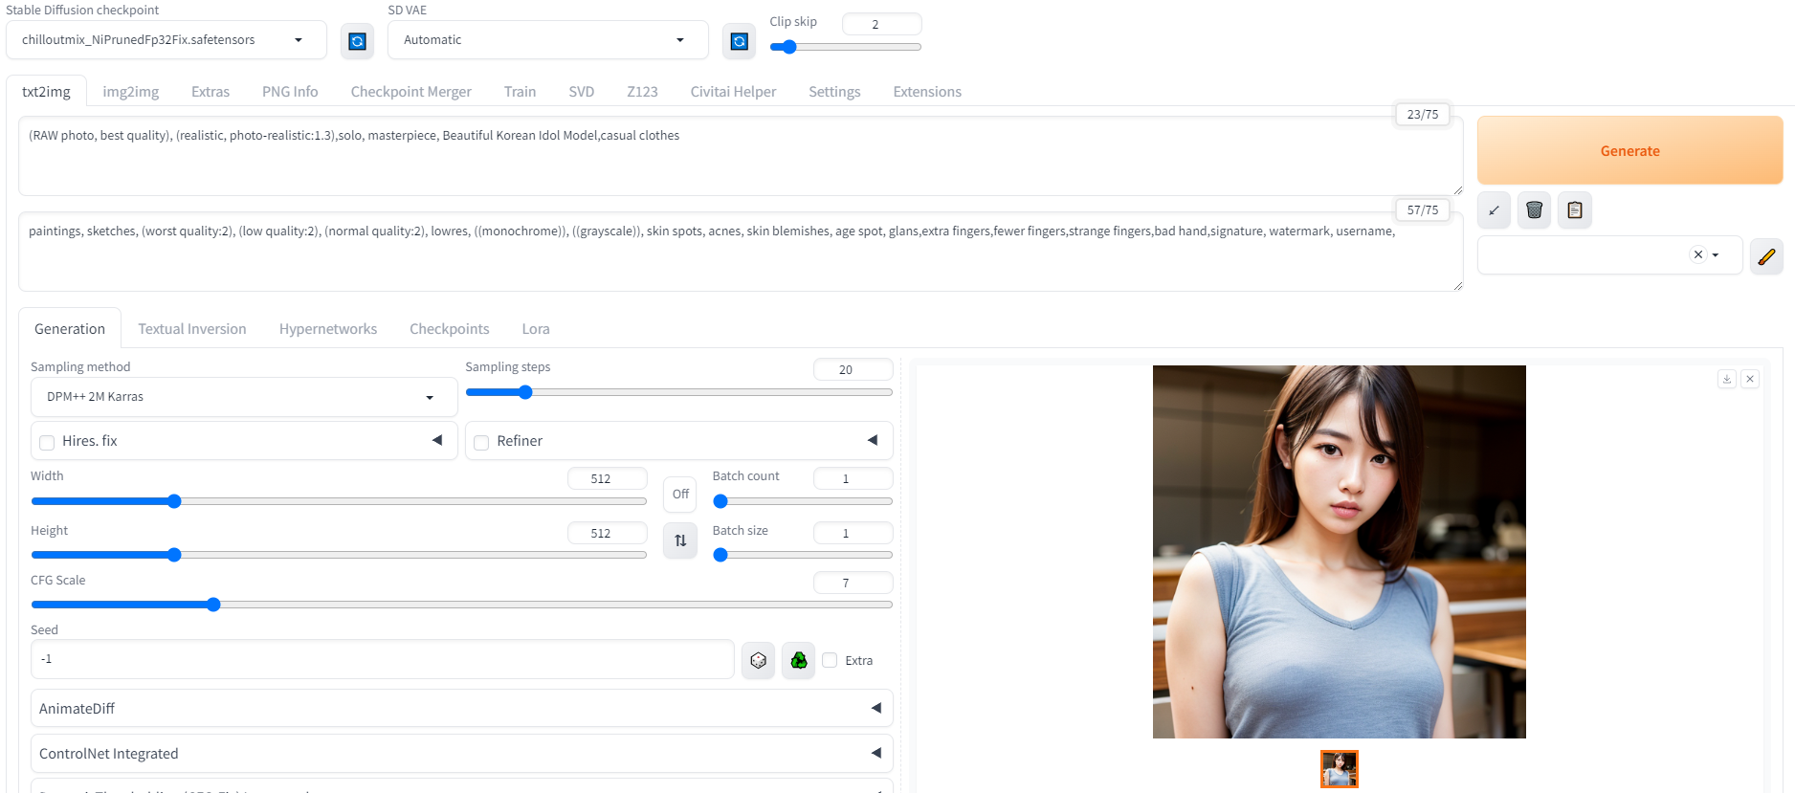1795x793 pixels.
Task: Click the read-parameters arrow icon under Generate
Action: click(1494, 210)
